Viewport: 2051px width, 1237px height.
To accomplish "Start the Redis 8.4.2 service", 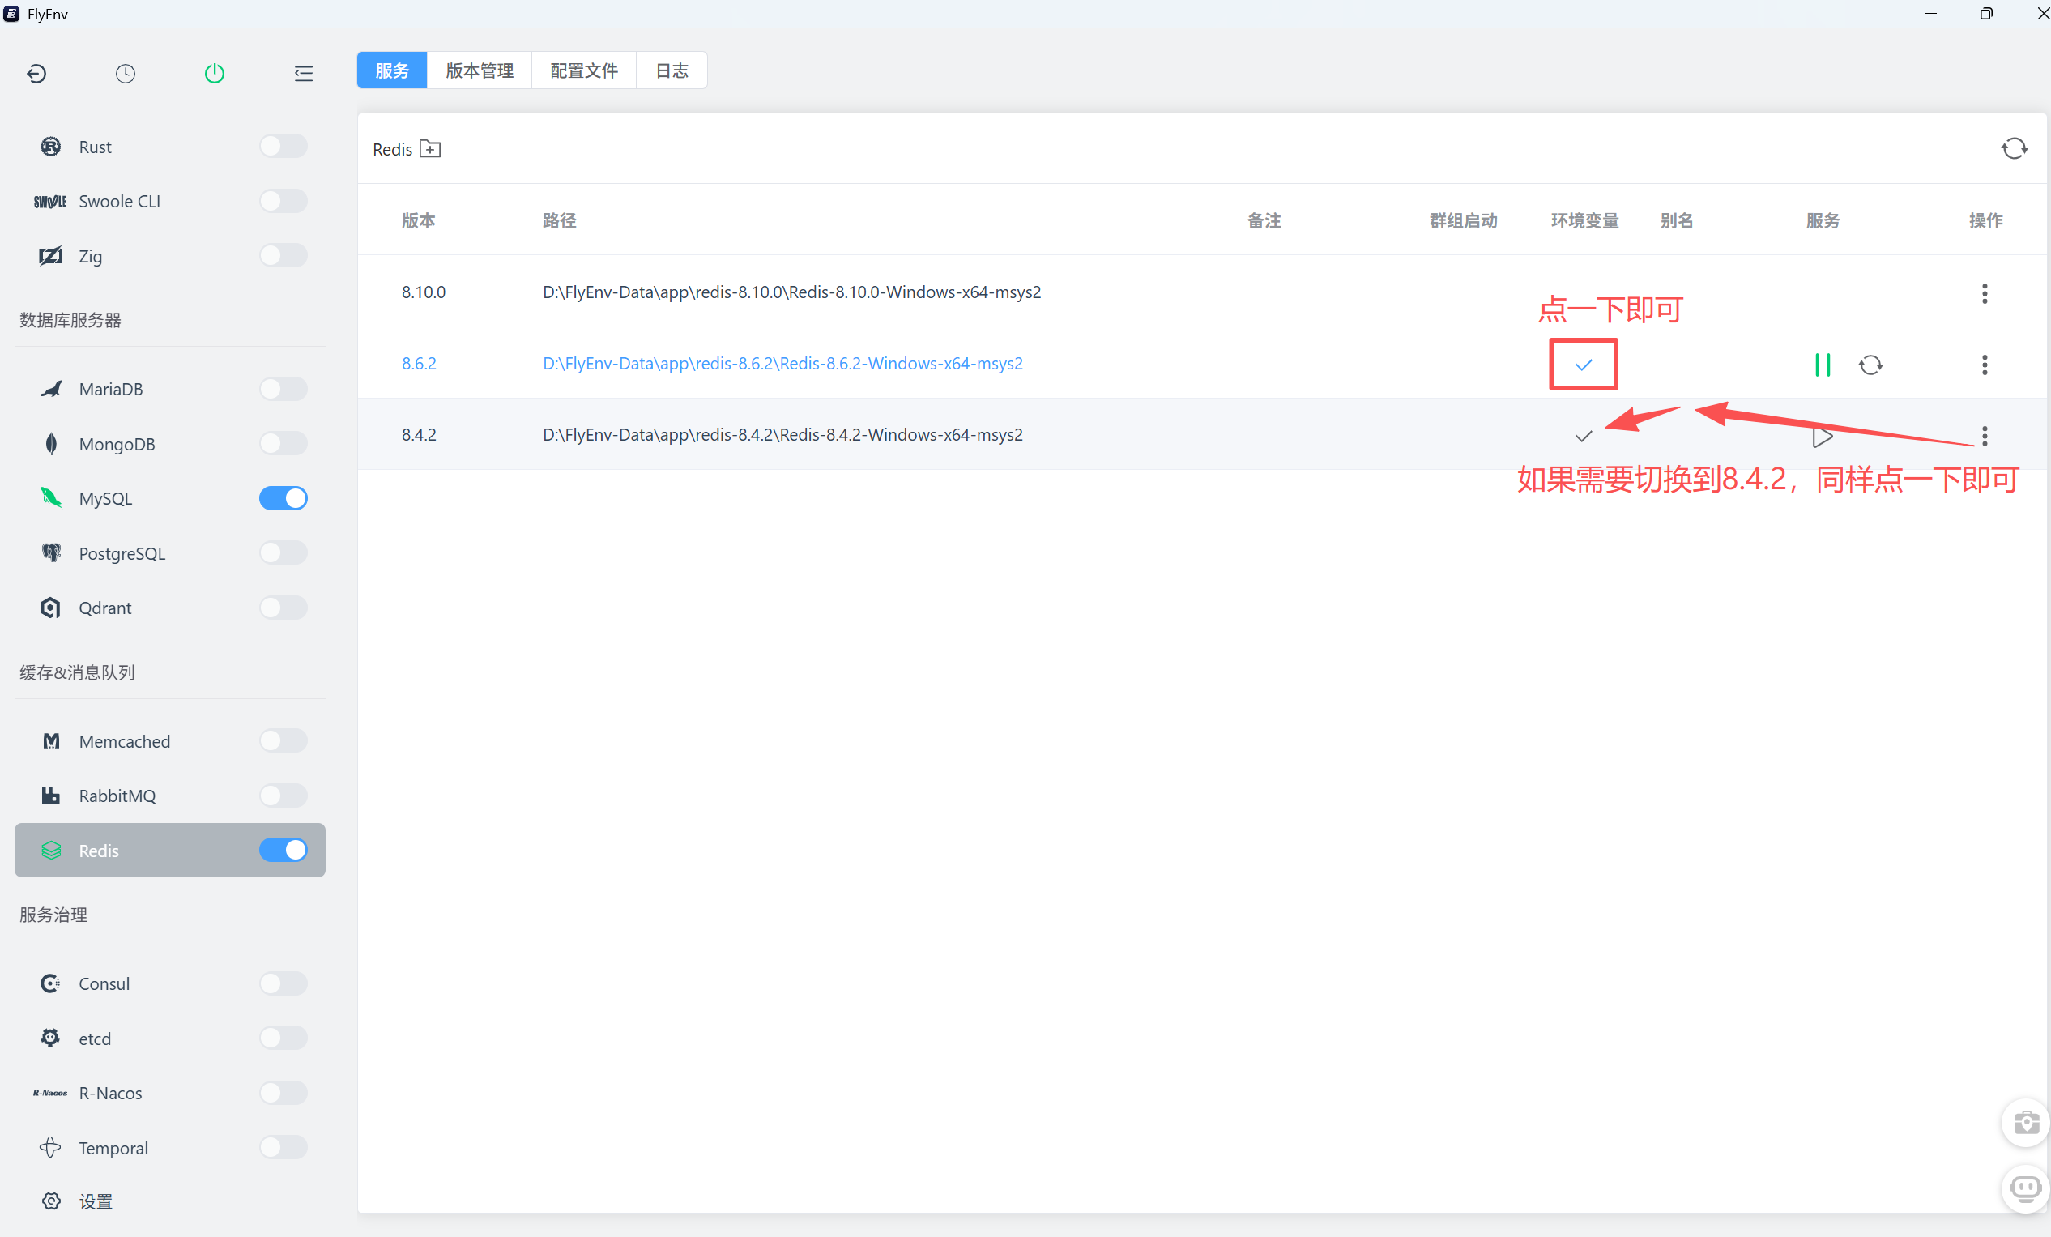I will [x=1822, y=436].
